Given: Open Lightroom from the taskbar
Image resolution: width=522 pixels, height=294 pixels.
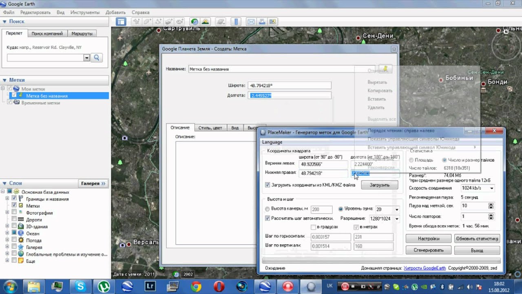Looking at the screenshot, I should pyautogui.click(x=150, y=286).
